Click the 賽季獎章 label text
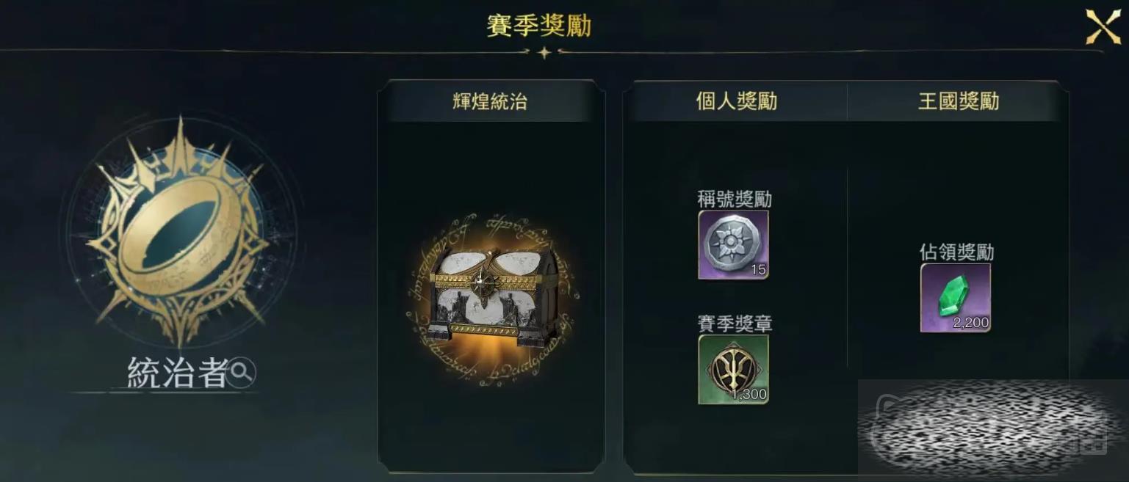The height and width of the screenshot is (482, 1129). tap(735, 323)
